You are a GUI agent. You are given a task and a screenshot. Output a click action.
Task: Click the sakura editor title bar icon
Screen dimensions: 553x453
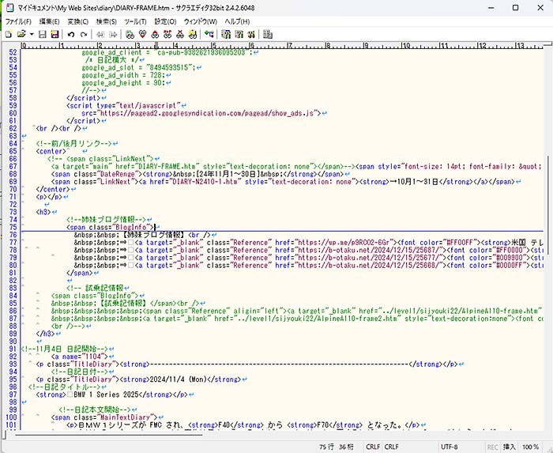[9, 7]
